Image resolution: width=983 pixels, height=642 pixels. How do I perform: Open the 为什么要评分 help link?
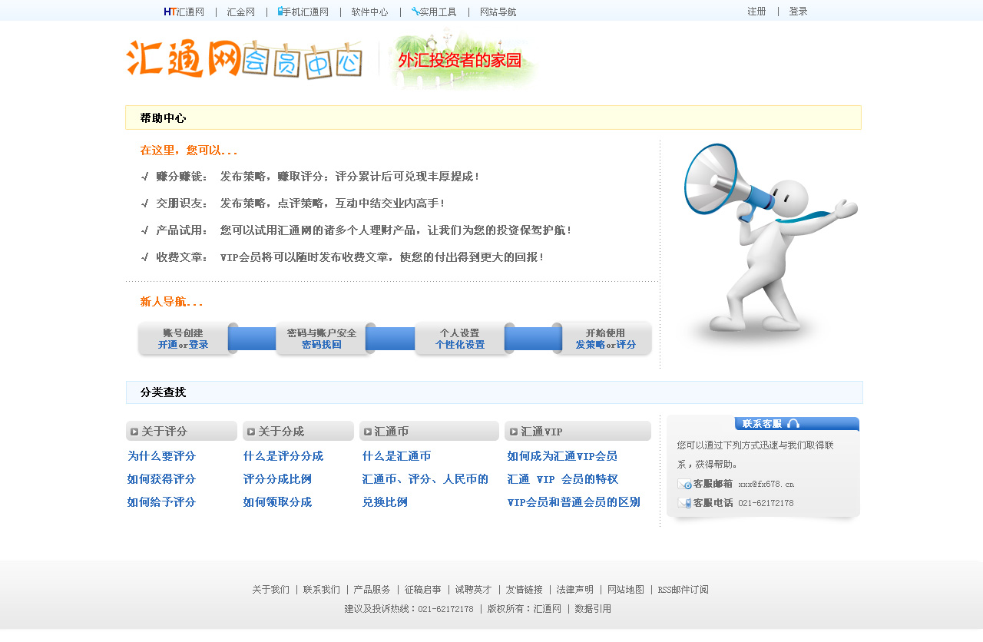click(161, 456)
